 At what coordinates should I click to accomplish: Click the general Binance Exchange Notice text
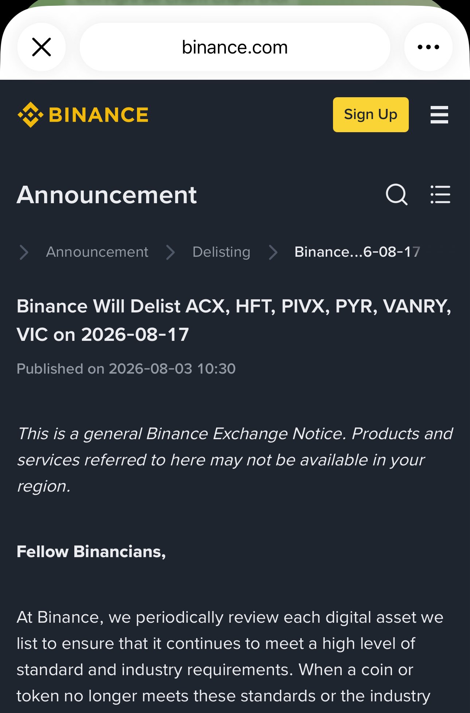coord(235,460)
